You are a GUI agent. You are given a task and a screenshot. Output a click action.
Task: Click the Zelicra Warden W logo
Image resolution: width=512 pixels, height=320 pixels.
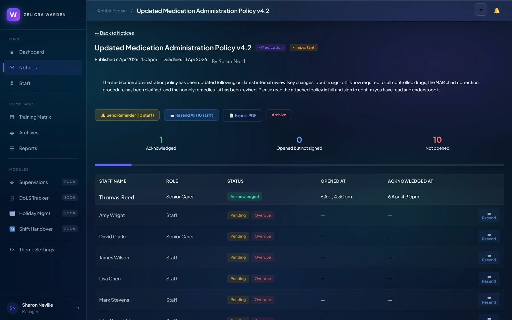[13, 15]
